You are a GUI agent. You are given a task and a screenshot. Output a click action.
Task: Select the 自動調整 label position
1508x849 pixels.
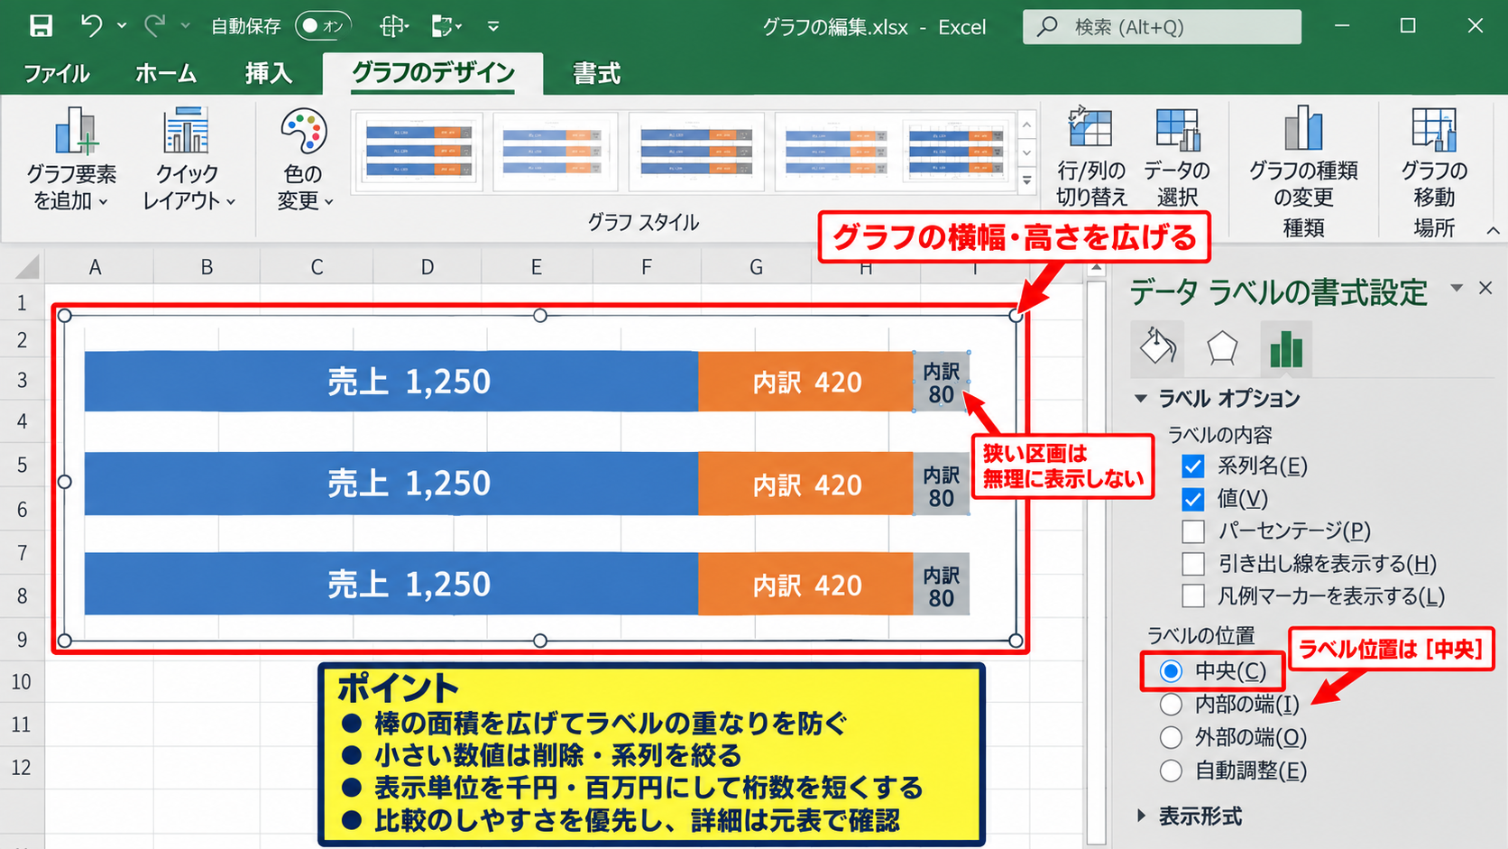click(x=1171, y=771)
